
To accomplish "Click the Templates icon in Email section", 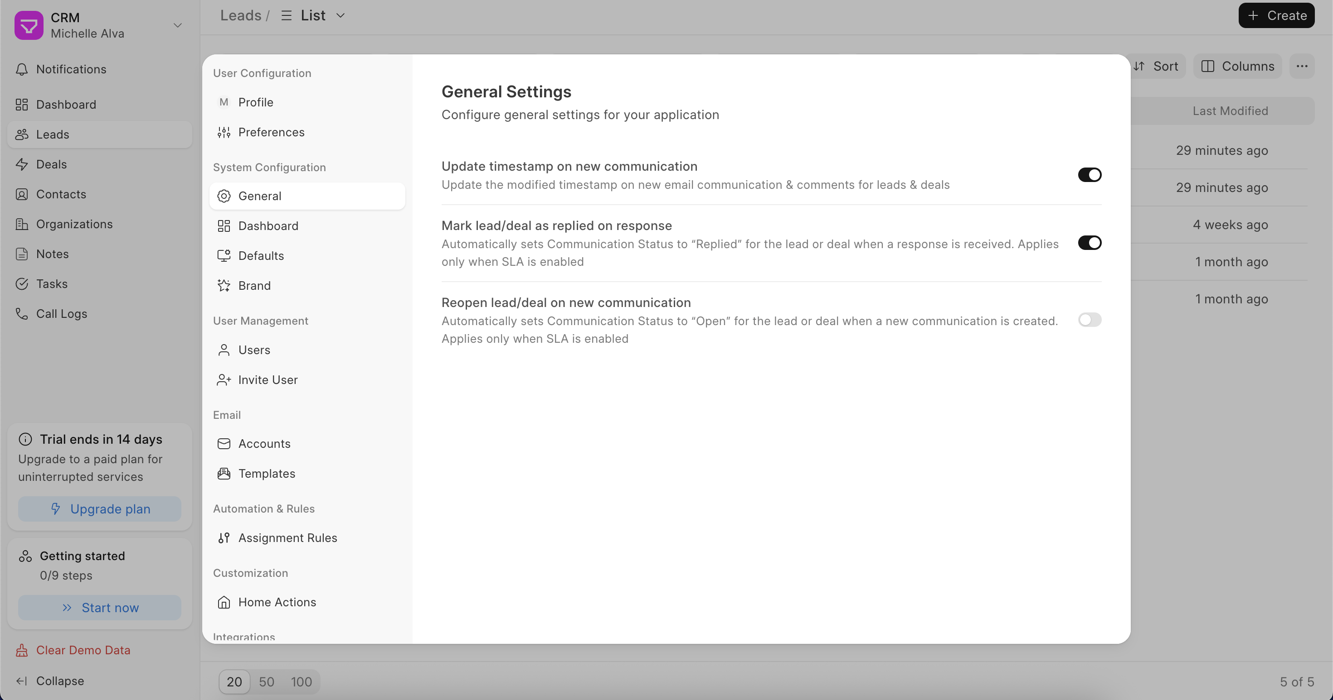I will coord(224,474).
